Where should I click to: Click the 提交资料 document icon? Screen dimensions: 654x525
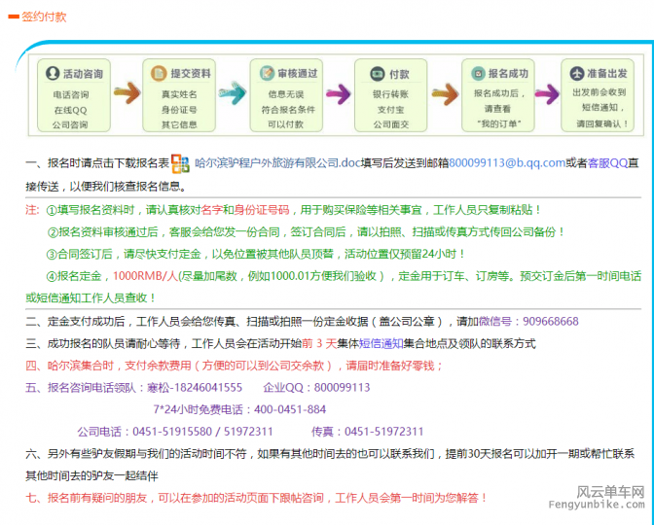point(157,74)
